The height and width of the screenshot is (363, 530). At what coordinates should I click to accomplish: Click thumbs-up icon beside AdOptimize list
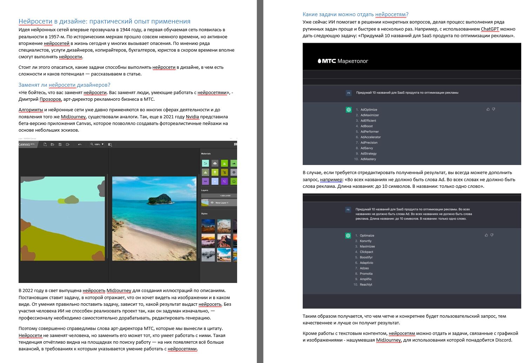(488, 109)
